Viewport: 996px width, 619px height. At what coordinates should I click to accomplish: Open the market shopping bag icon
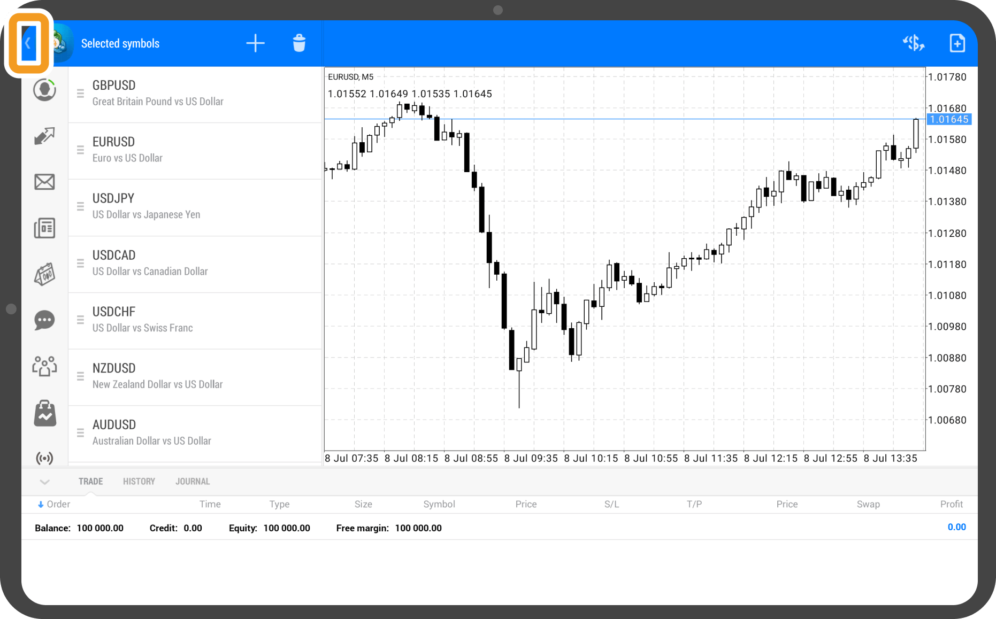coord(44,414)
